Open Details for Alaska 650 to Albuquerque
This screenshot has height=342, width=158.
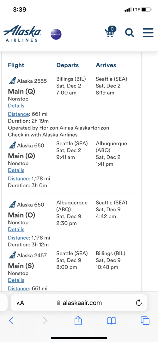coord(16,170)
